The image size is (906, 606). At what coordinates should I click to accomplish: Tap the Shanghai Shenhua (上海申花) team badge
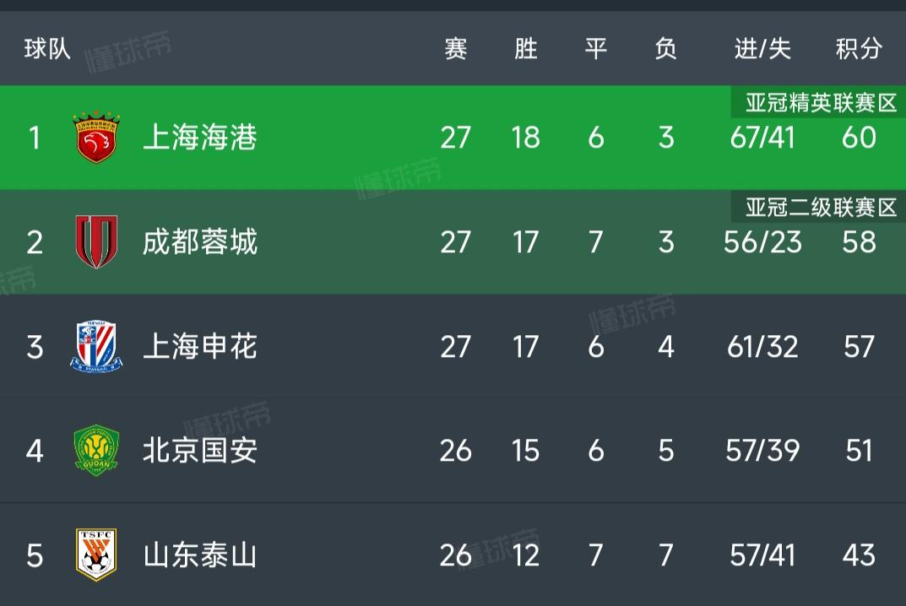(x=96, y=346)
